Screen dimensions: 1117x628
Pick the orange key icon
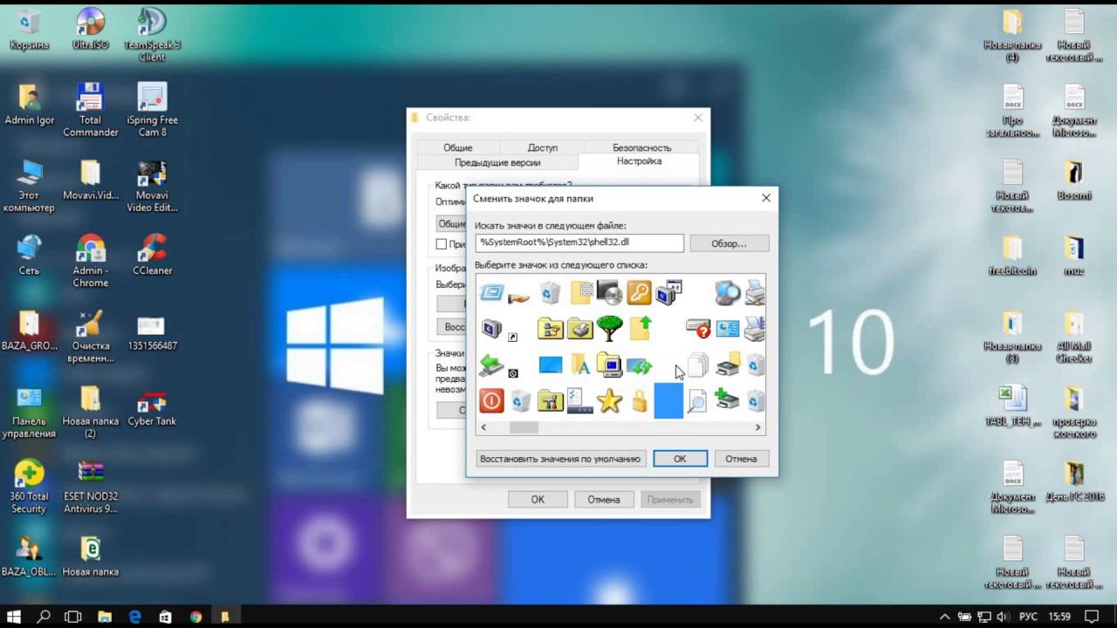click(639, 292)
